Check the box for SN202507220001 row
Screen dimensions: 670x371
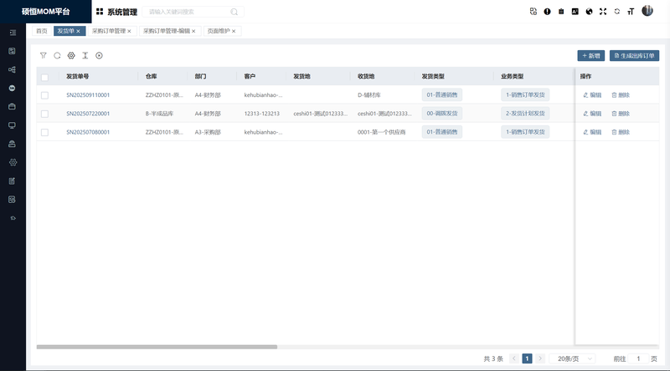pyautogui.click(x=44, y=113)
